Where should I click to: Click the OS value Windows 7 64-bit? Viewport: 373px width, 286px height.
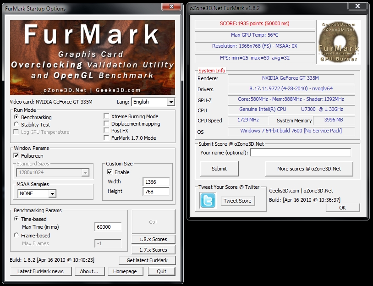tap(291, 131)
